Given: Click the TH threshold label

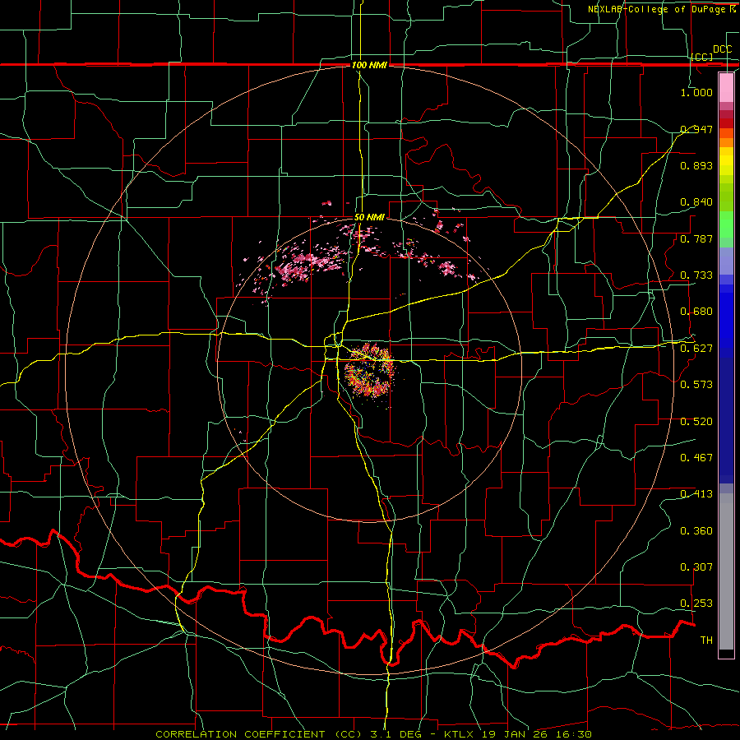Looking at the screenshot, I should click(x=706, y=641).
